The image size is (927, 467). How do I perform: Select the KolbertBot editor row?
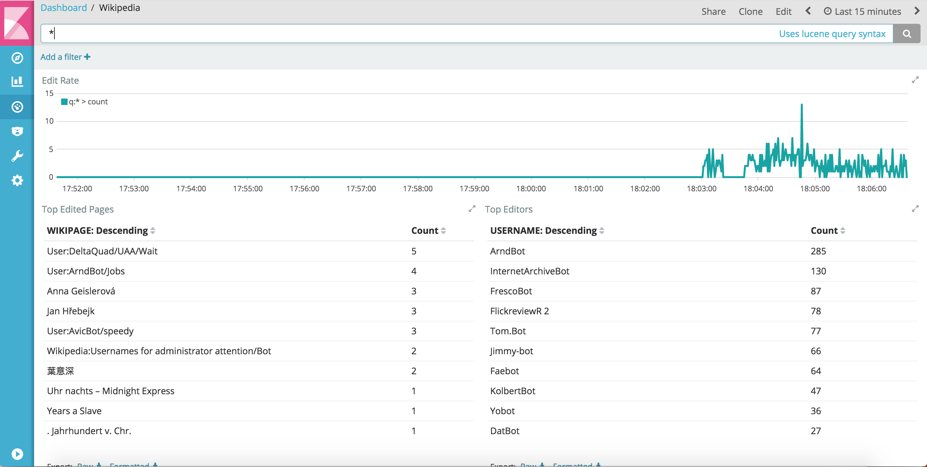pos(702,391)
